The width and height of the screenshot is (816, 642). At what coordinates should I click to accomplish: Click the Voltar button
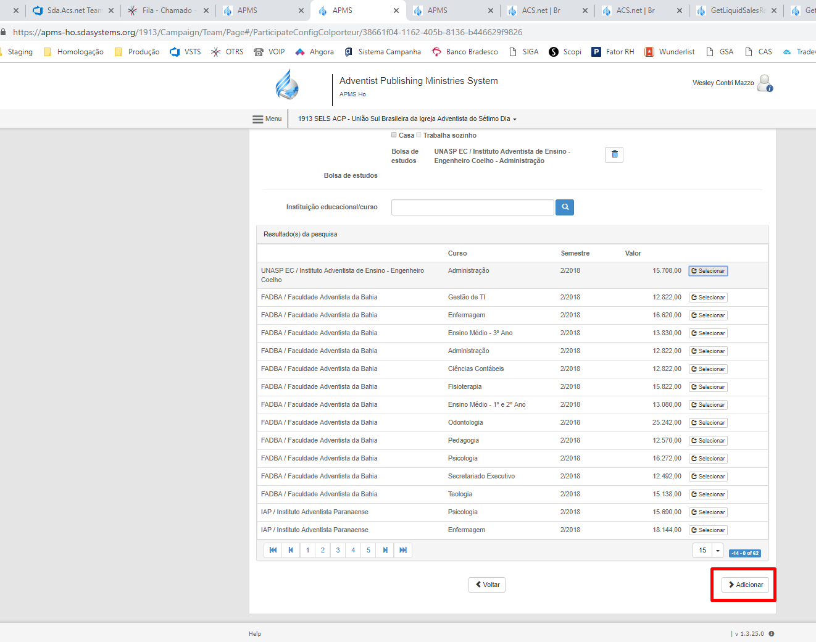[x=487, y=585]
